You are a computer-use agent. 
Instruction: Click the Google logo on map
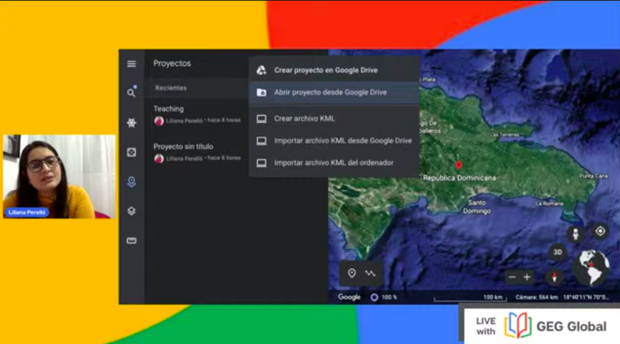coord(349,297)
